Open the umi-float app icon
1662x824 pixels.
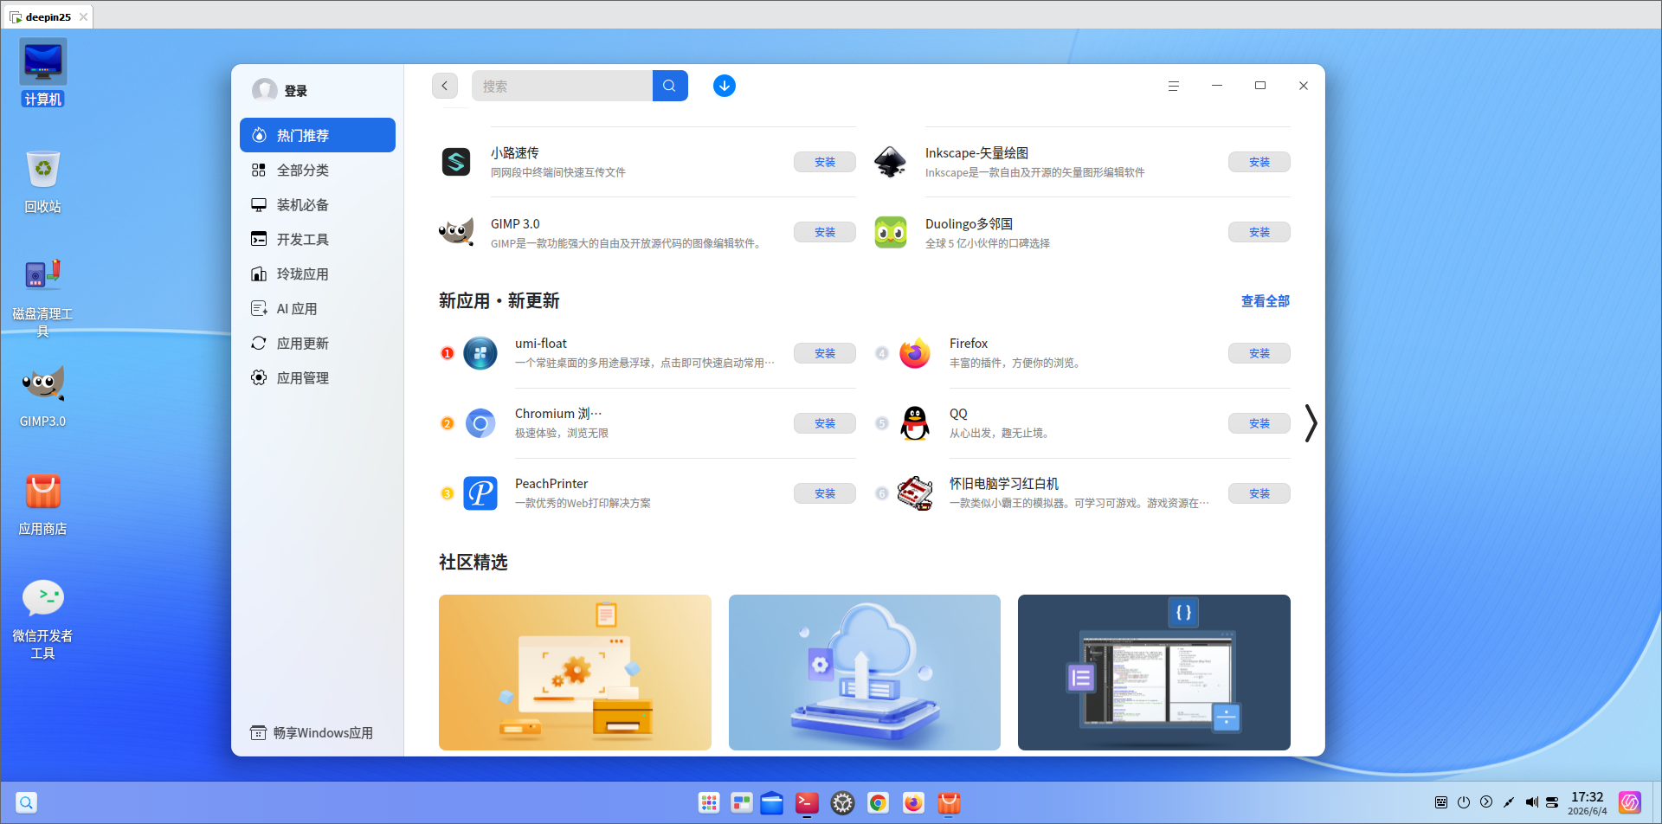click(480, 353)
